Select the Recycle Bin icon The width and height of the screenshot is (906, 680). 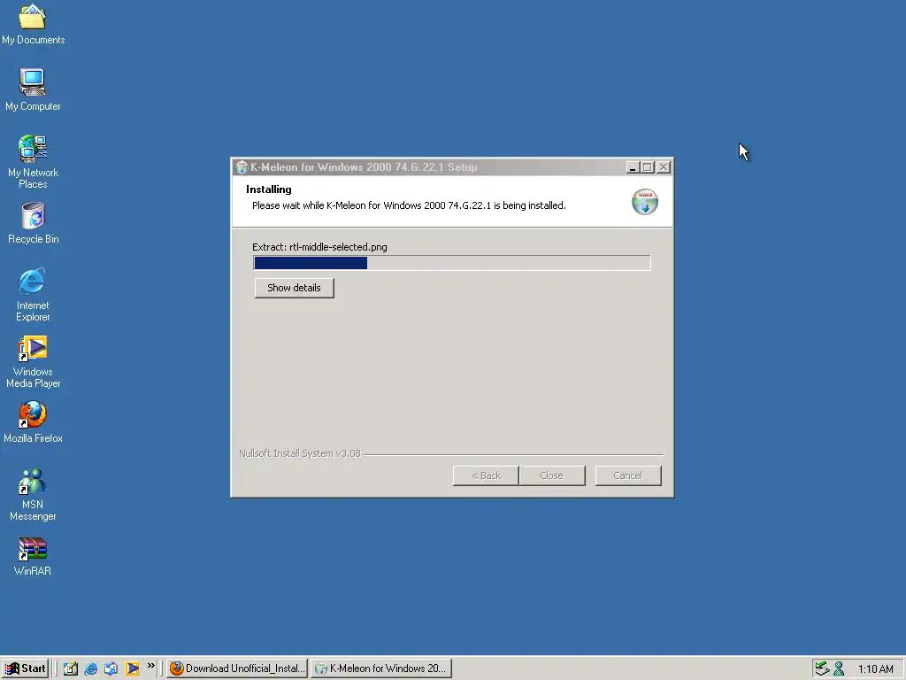pos(33,222)
